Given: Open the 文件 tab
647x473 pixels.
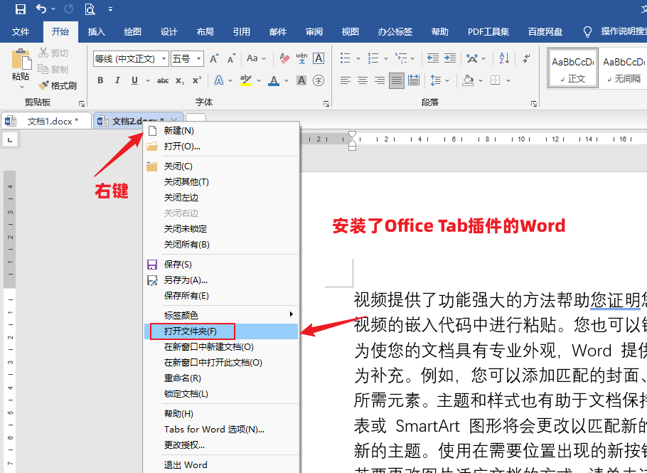Looking at the screenshot, I should 20,32.
